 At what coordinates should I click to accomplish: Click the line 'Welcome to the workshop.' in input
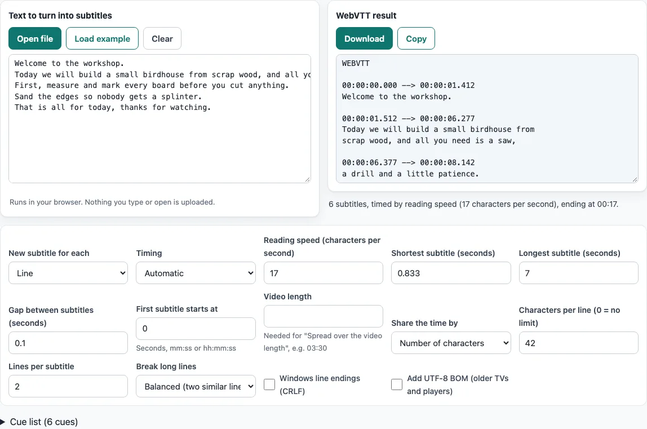(x=69, y=63)
